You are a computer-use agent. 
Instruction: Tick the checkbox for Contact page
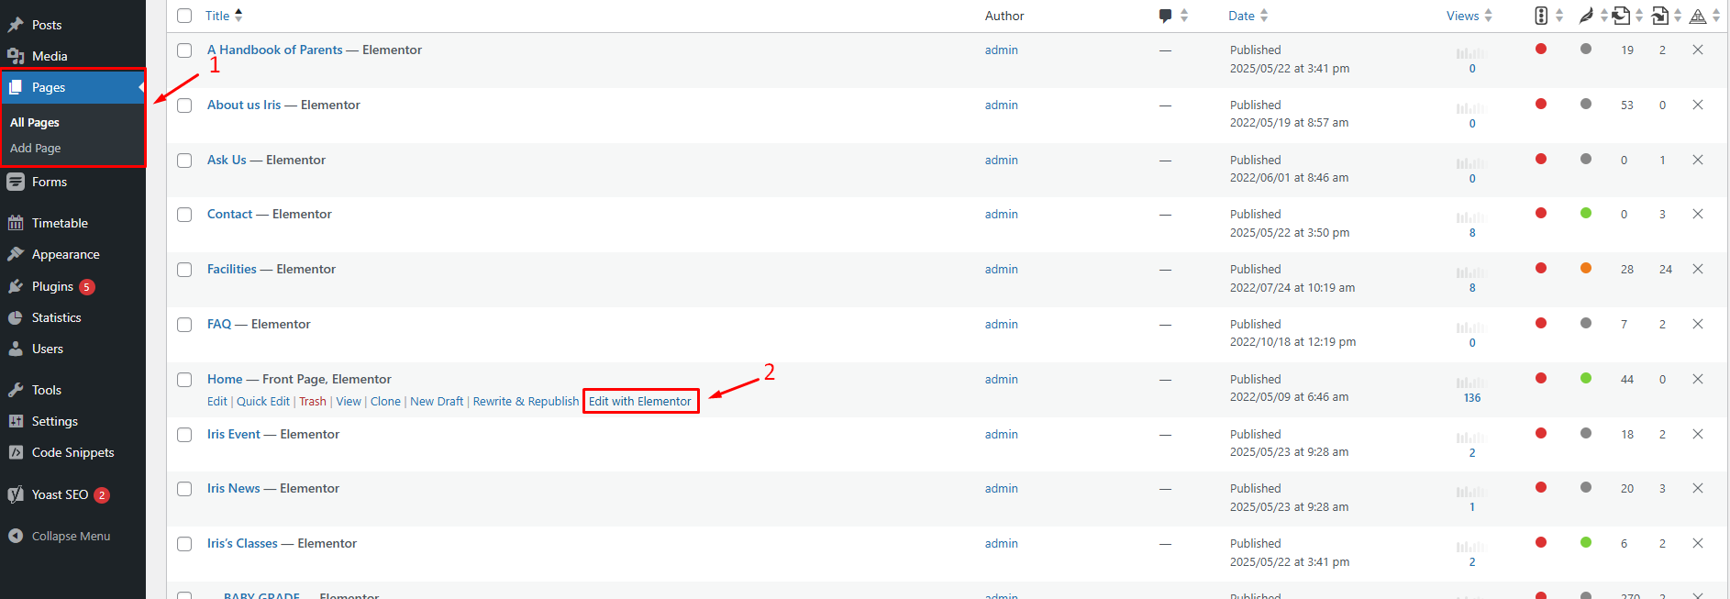tap(184, 215)
